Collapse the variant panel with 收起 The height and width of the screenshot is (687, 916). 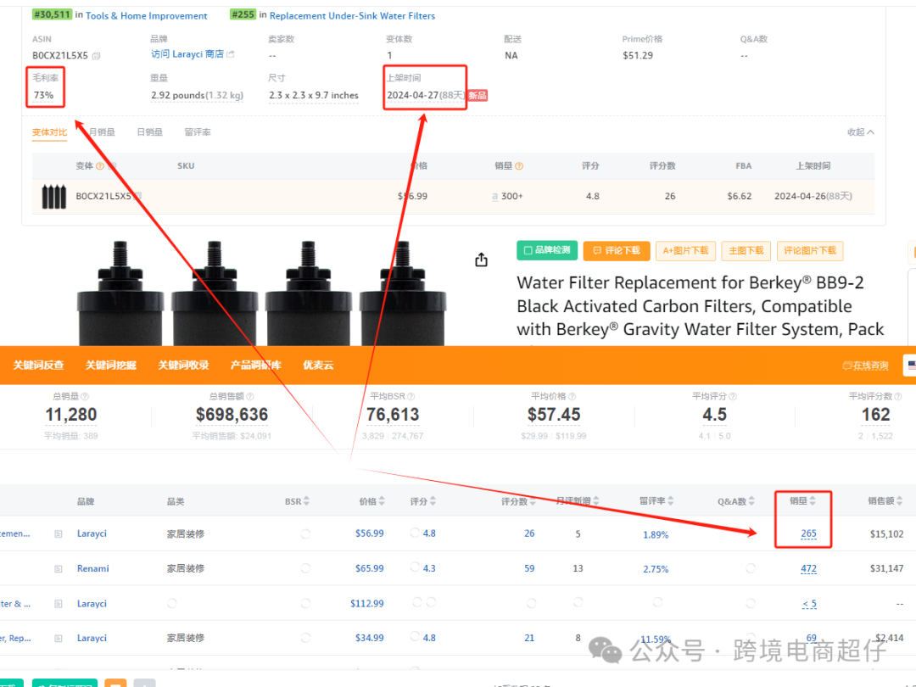pos(860,132)
